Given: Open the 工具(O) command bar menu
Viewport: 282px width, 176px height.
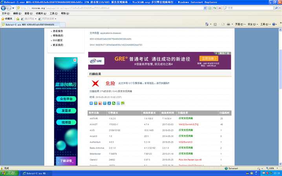Looking at the screenshot, I should tap(265, 24).
